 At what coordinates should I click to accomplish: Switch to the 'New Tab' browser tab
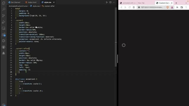click(141, 3)
